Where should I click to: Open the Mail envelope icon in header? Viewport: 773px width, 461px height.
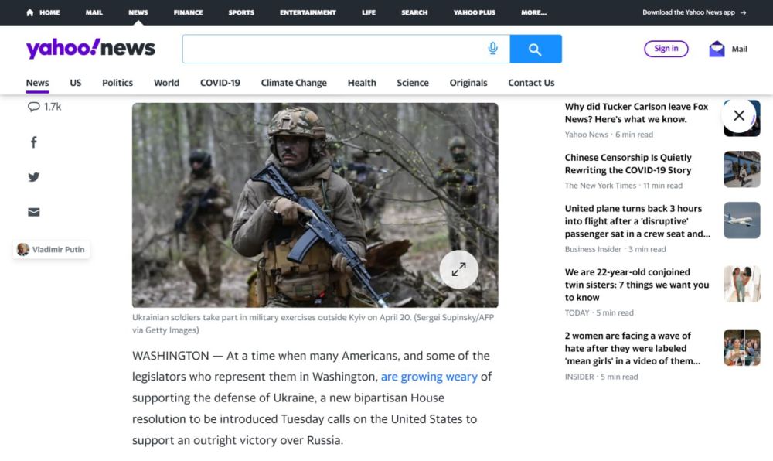(717, 49)
